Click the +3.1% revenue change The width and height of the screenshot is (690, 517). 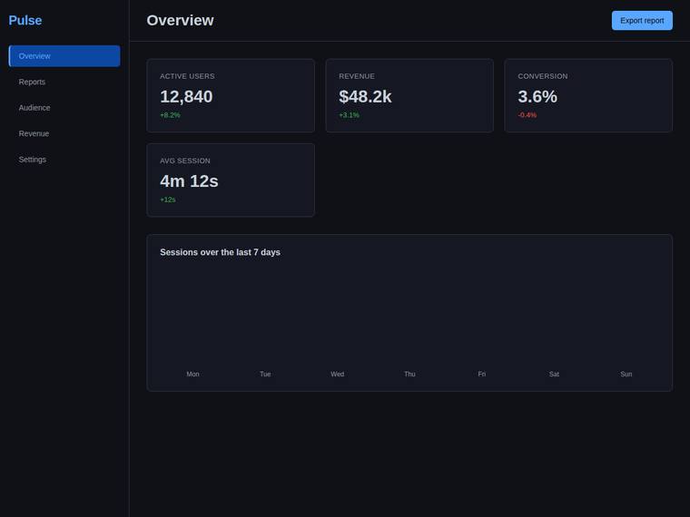[x=349, y=115]
